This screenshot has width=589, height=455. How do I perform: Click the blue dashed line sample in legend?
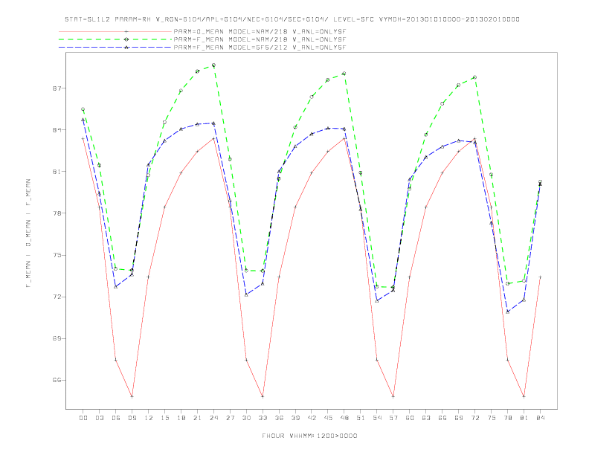point(115,48)
